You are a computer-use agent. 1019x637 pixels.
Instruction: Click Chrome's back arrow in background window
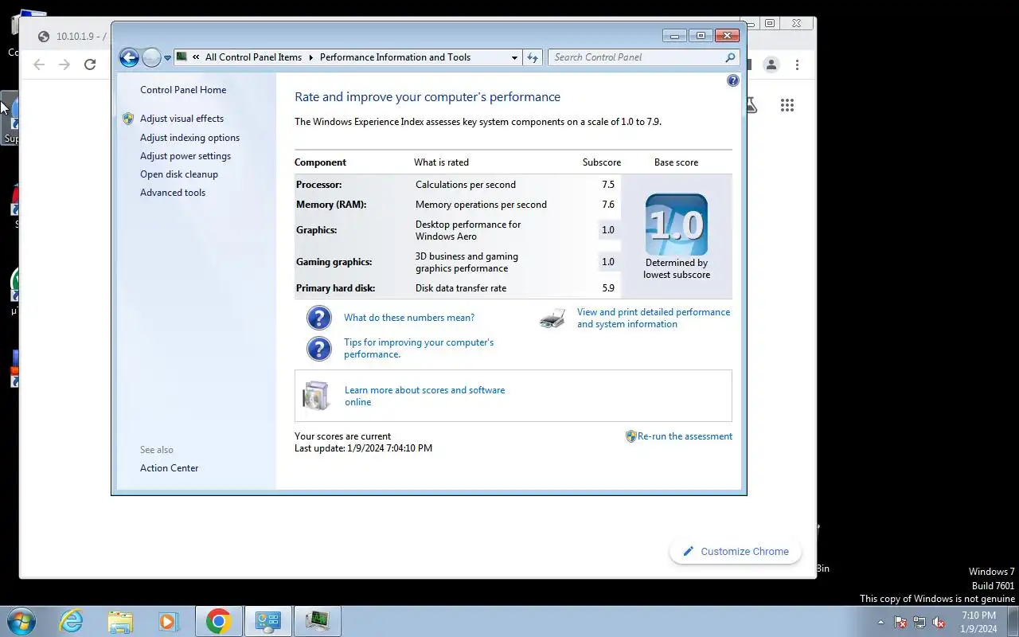(39, 64)
